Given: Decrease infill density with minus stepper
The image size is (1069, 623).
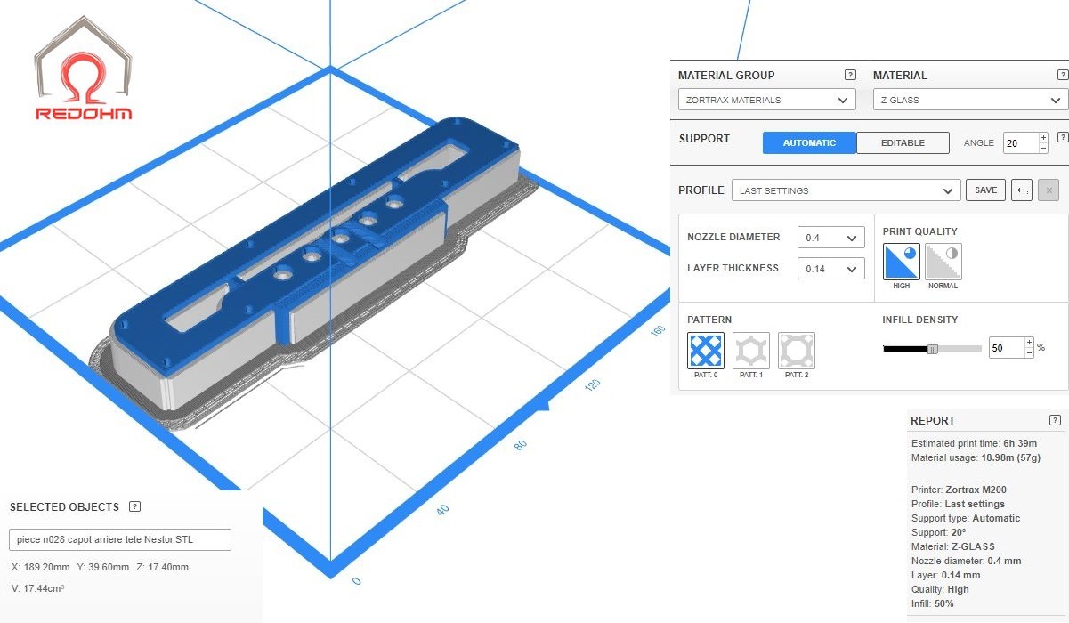Looking at the screenshot, I should pyautogui.click(x=1029, y=353).
